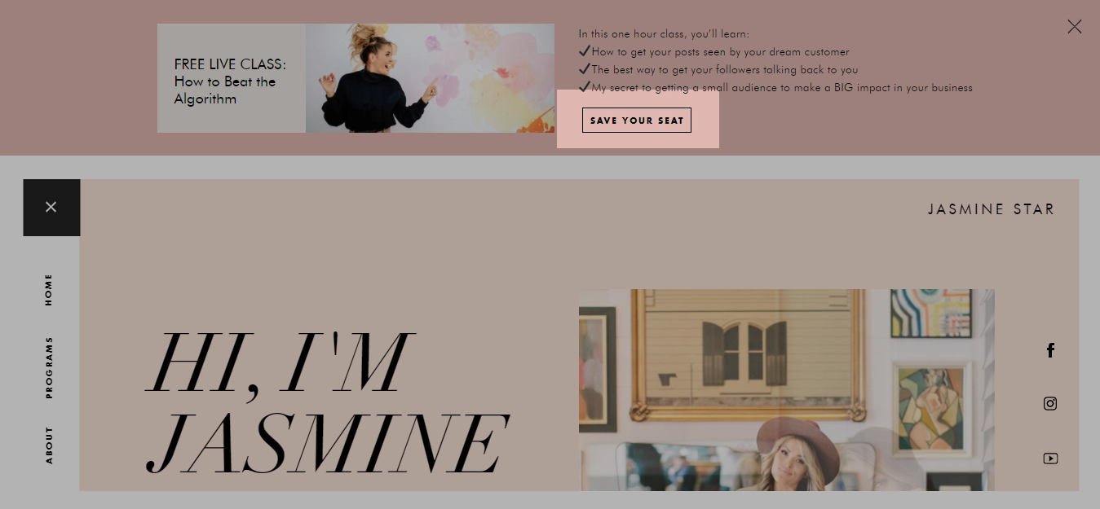Click the 'In this one hour class' intro text
Image resolution: width=1100 pixels, height=509 pixels.
point(664,34)
